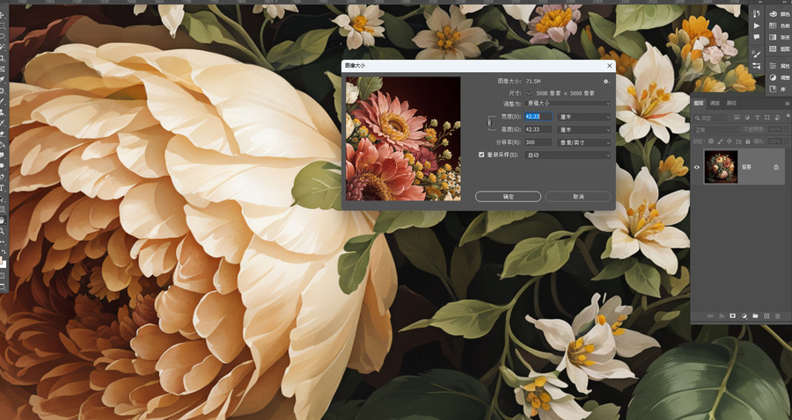Click the width 42.33 input field
This screenshot has width=792, height=420.
[x=538, y=117]
